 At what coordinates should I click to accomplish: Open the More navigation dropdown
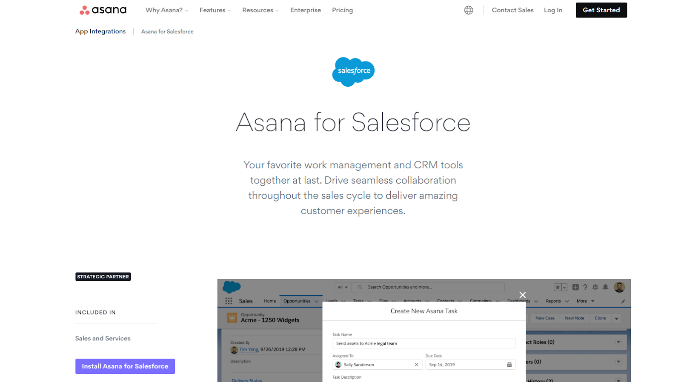pos(586,301)
